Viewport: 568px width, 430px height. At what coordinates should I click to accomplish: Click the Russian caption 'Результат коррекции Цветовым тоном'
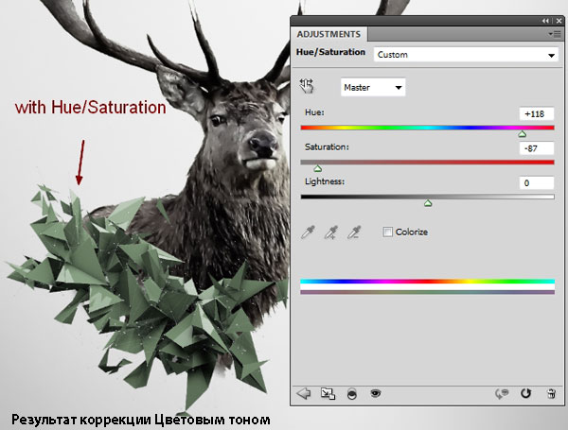coord(141,420)
